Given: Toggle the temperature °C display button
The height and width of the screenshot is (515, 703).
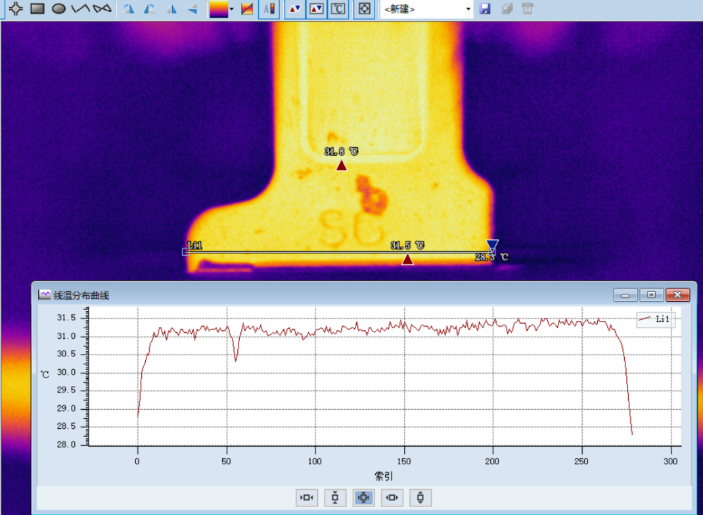Looking at the screenshot, I should pyautogui.click(x=338, y=9).
